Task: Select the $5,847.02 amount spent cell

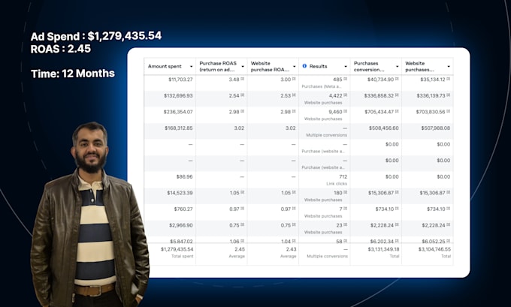Action: (181, 241)
